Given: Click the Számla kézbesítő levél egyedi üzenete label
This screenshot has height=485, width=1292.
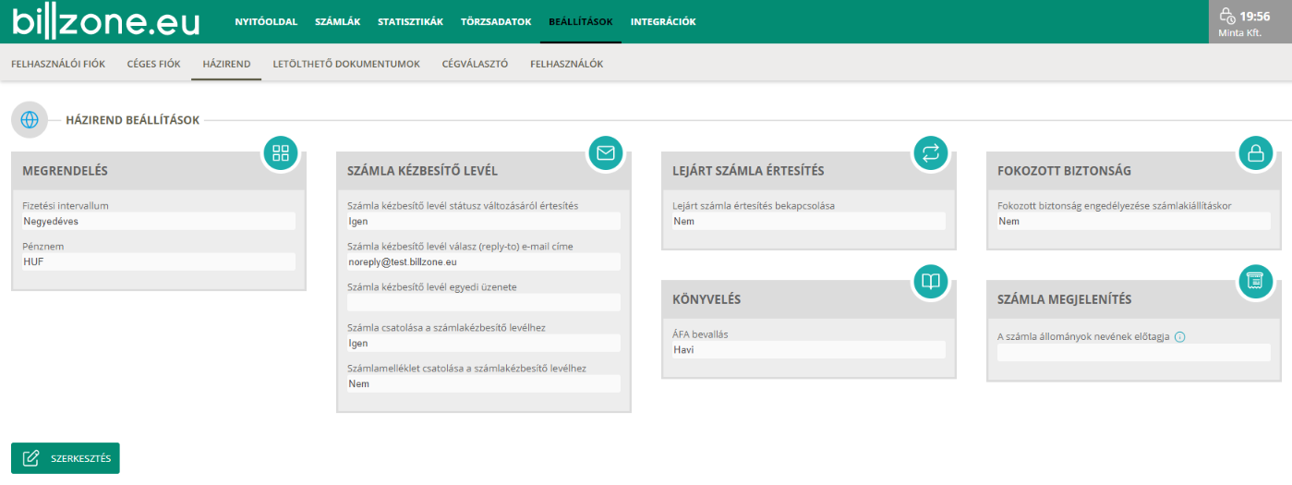Looking at the screenshot, I should 432,287.
